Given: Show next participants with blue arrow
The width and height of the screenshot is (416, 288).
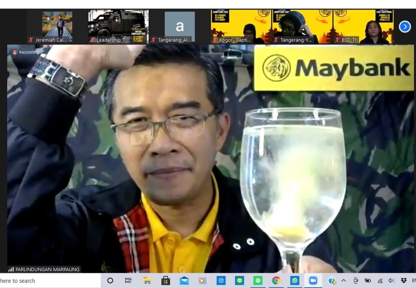Looking at the screenshot, I should coord(405,27).
